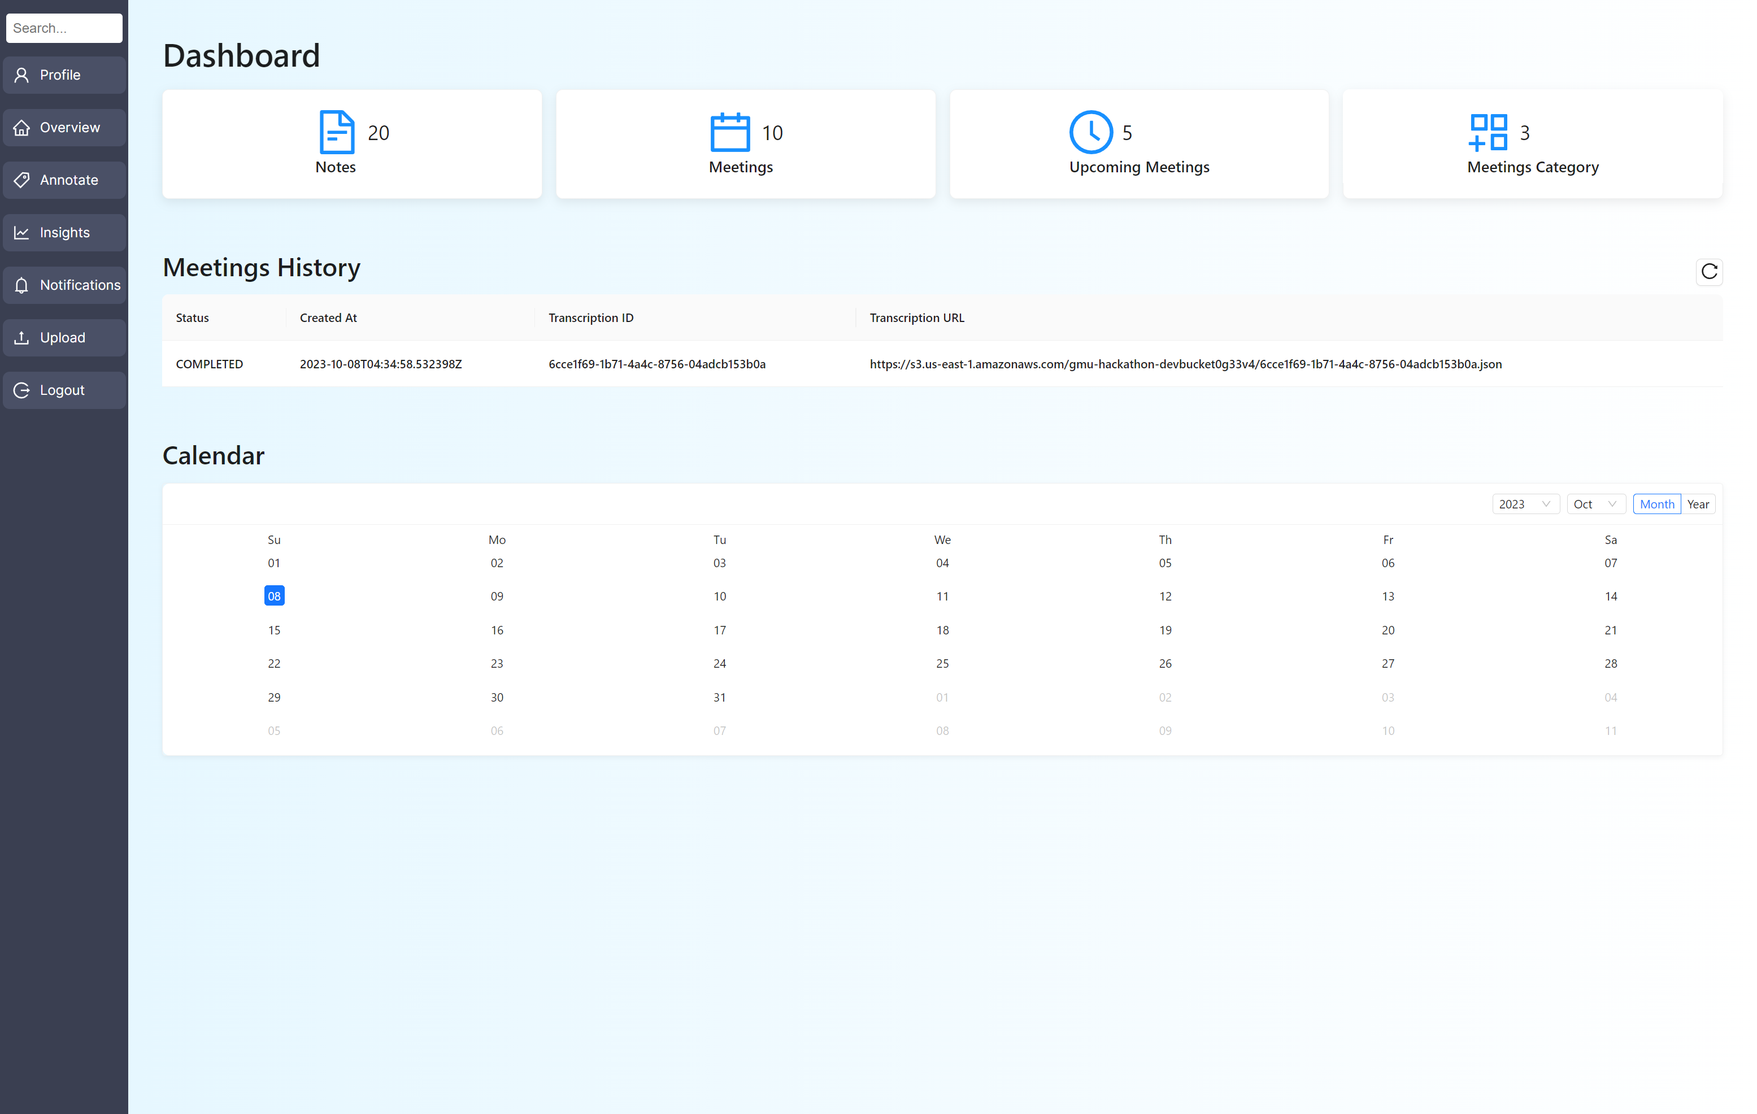Viewport: 1757px width, 1114px height.
Task: Click the Created At column header
Action: click(x=328, y=317)
